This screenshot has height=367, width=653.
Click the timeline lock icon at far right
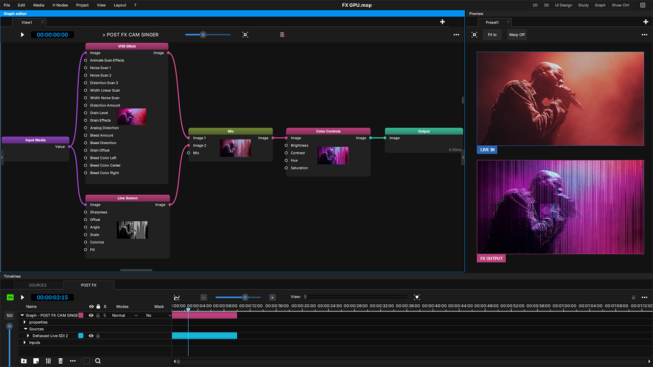coord(634,297)
